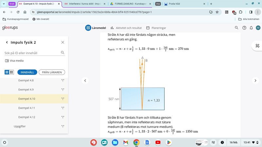Launch YouTube from the taskbar shelf
Viewport: 262px width, 147px height.
[158, 142]
